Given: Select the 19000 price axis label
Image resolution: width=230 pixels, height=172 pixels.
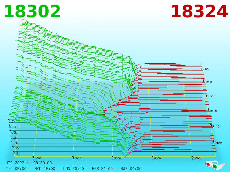Looking at the screenshot, I should click(x=156, y=158).
